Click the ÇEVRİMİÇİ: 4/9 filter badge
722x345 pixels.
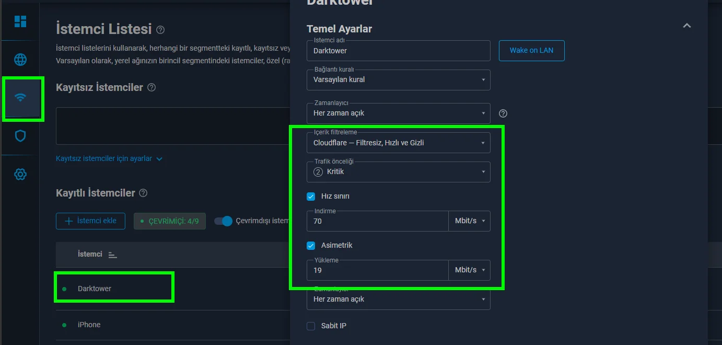pyautogui.click(x=170, y=221)
